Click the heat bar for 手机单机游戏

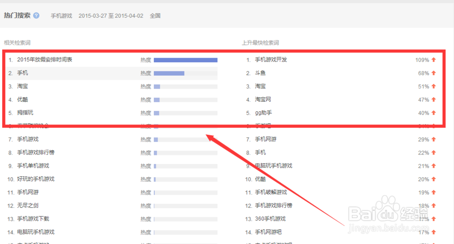186,166
